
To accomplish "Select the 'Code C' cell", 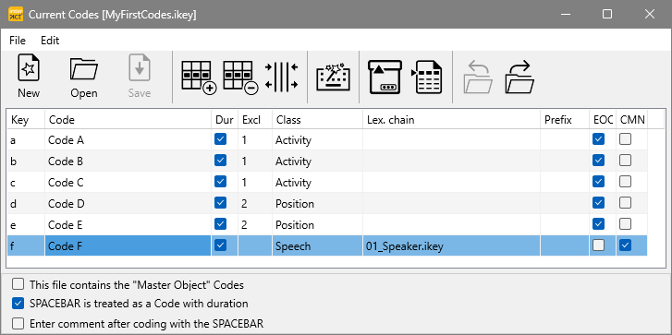I will 128,182.
